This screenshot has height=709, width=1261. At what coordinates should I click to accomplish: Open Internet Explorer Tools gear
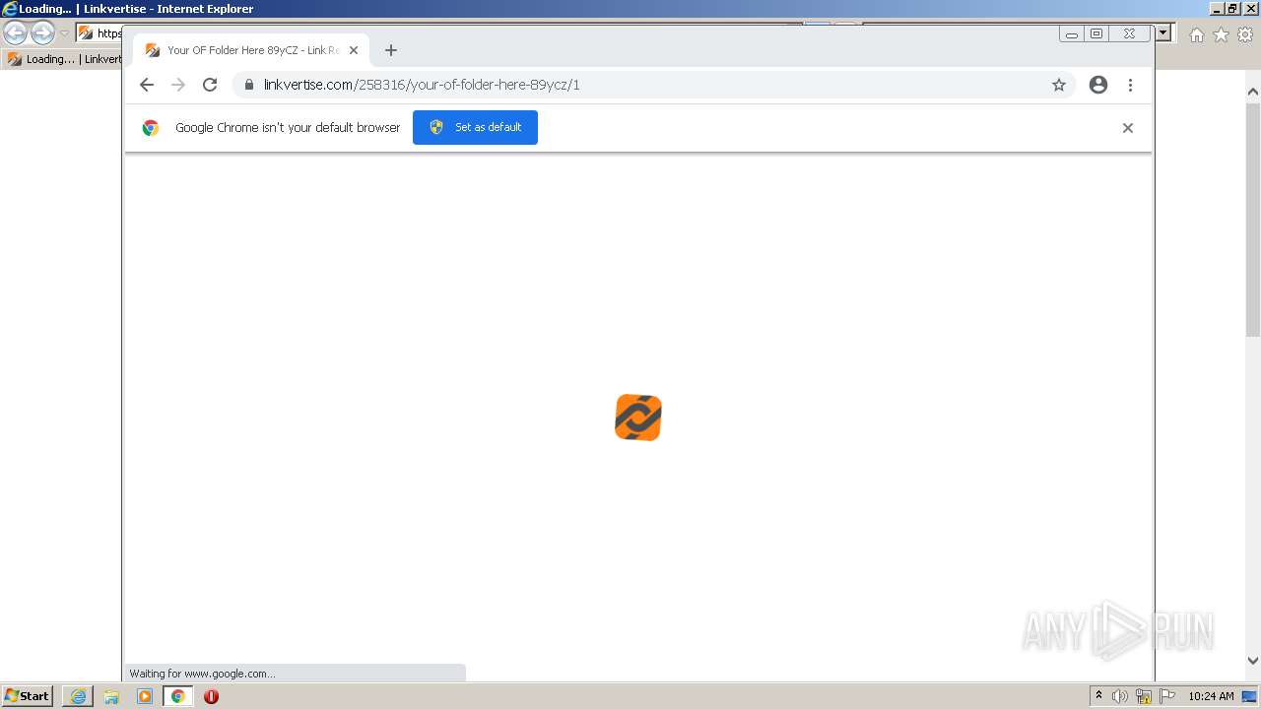pos(1245,34)
